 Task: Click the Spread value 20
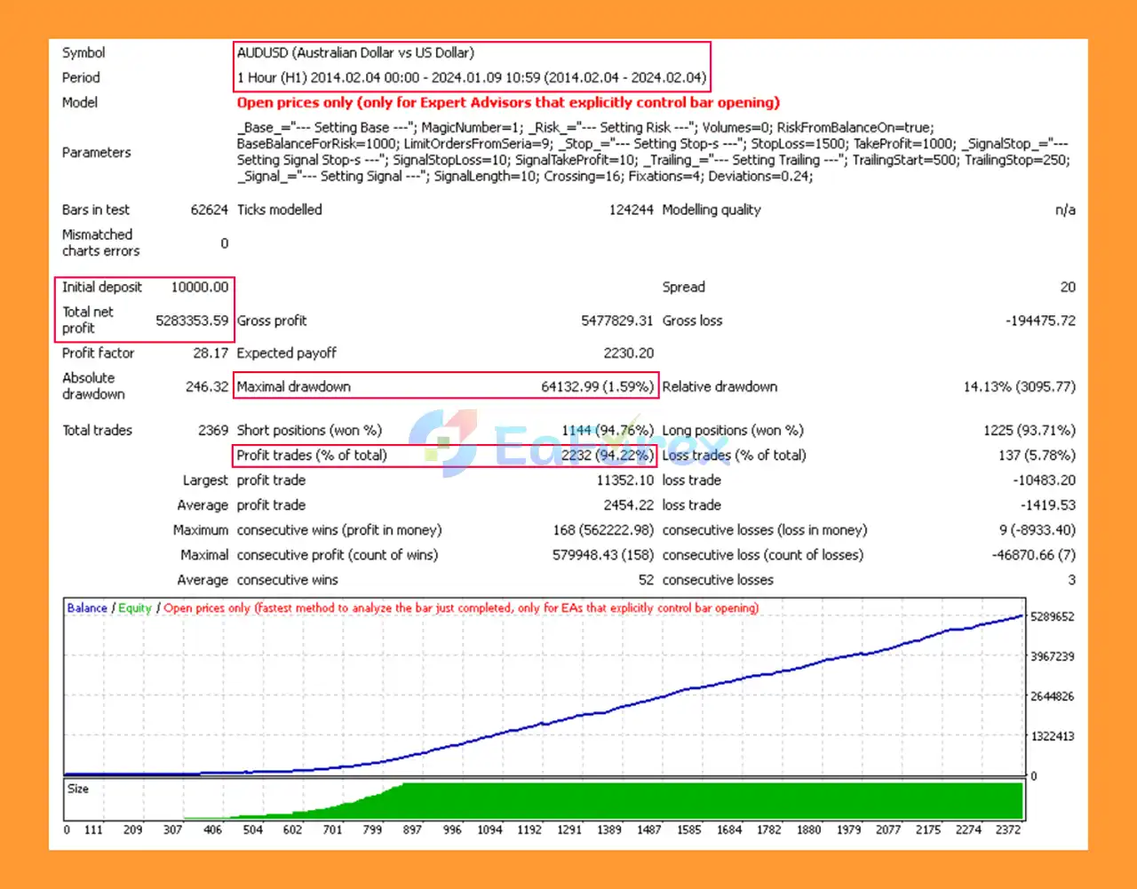(1068, 287)
